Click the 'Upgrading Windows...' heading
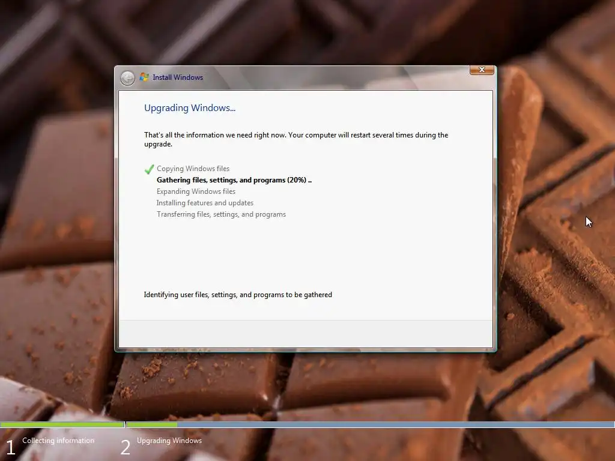The height and width of the screenshot is (461, 615). click(190, 108)
